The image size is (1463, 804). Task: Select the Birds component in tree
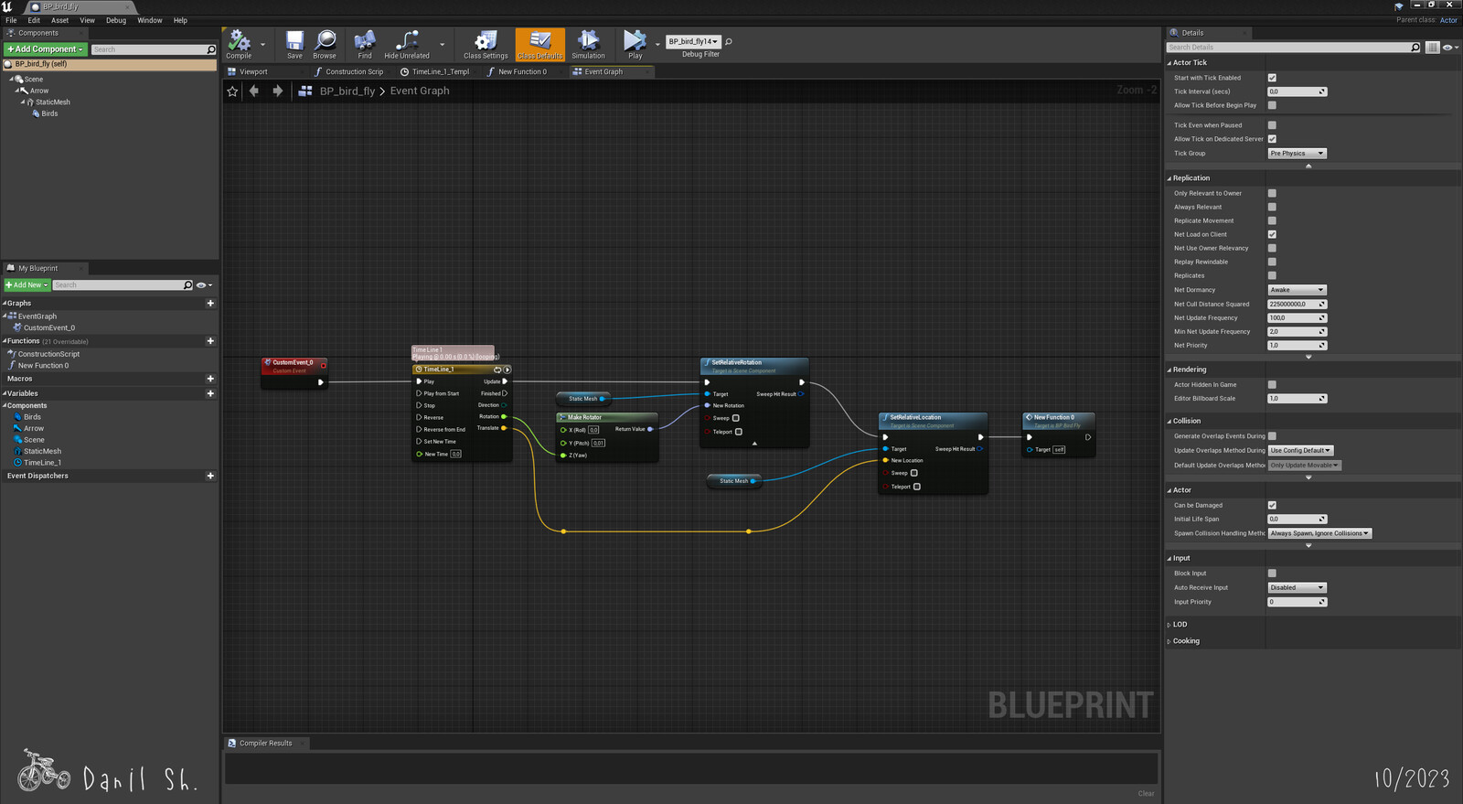pos(49,113)
